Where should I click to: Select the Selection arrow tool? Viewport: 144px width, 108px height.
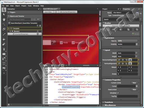click(x=4, y=10)
